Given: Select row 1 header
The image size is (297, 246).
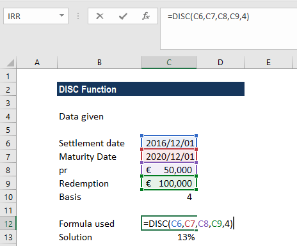Looking at the screenshot, I should (8, 76).
